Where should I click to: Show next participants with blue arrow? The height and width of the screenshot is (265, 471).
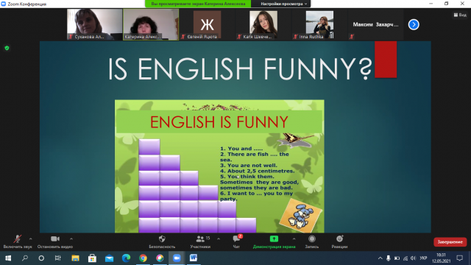point(414,24)
